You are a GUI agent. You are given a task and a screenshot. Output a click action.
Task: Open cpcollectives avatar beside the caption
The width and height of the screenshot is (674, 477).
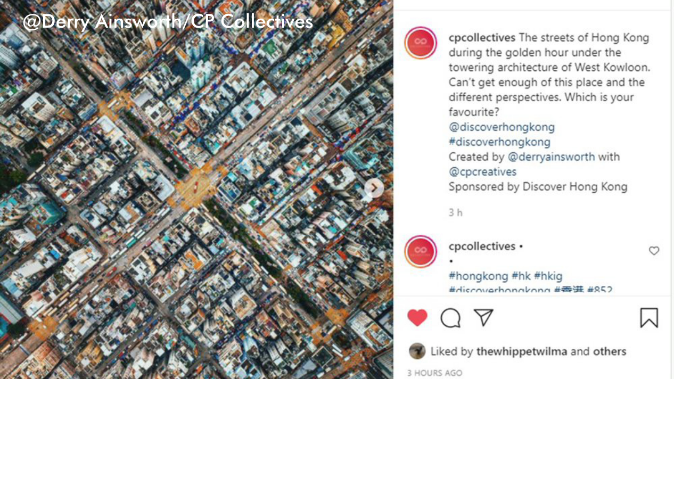coord(421,43)
